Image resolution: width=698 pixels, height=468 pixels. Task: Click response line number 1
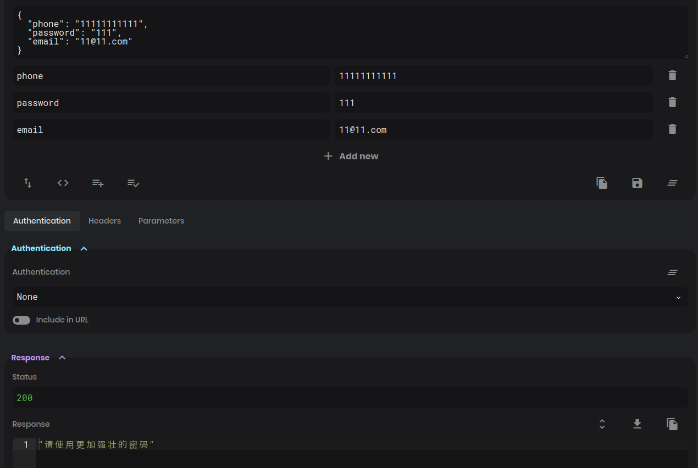[x=26, y=444]
